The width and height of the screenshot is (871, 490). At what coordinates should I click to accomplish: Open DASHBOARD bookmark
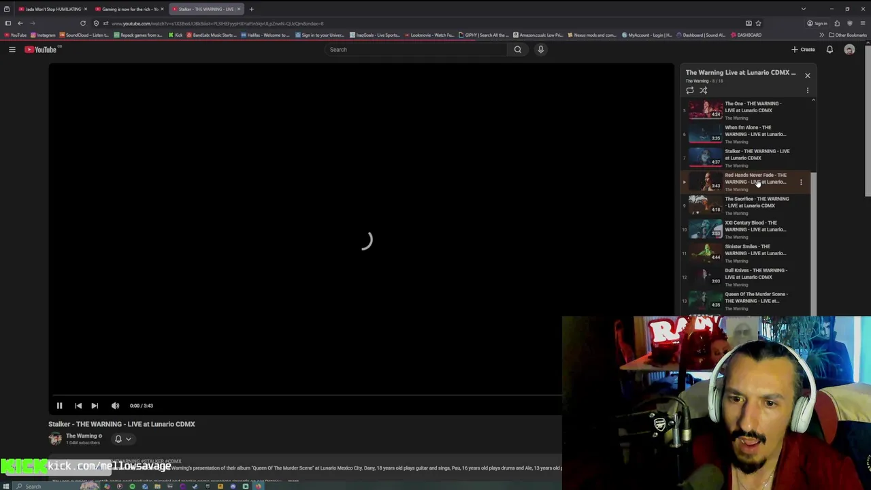tap(746, 35)
